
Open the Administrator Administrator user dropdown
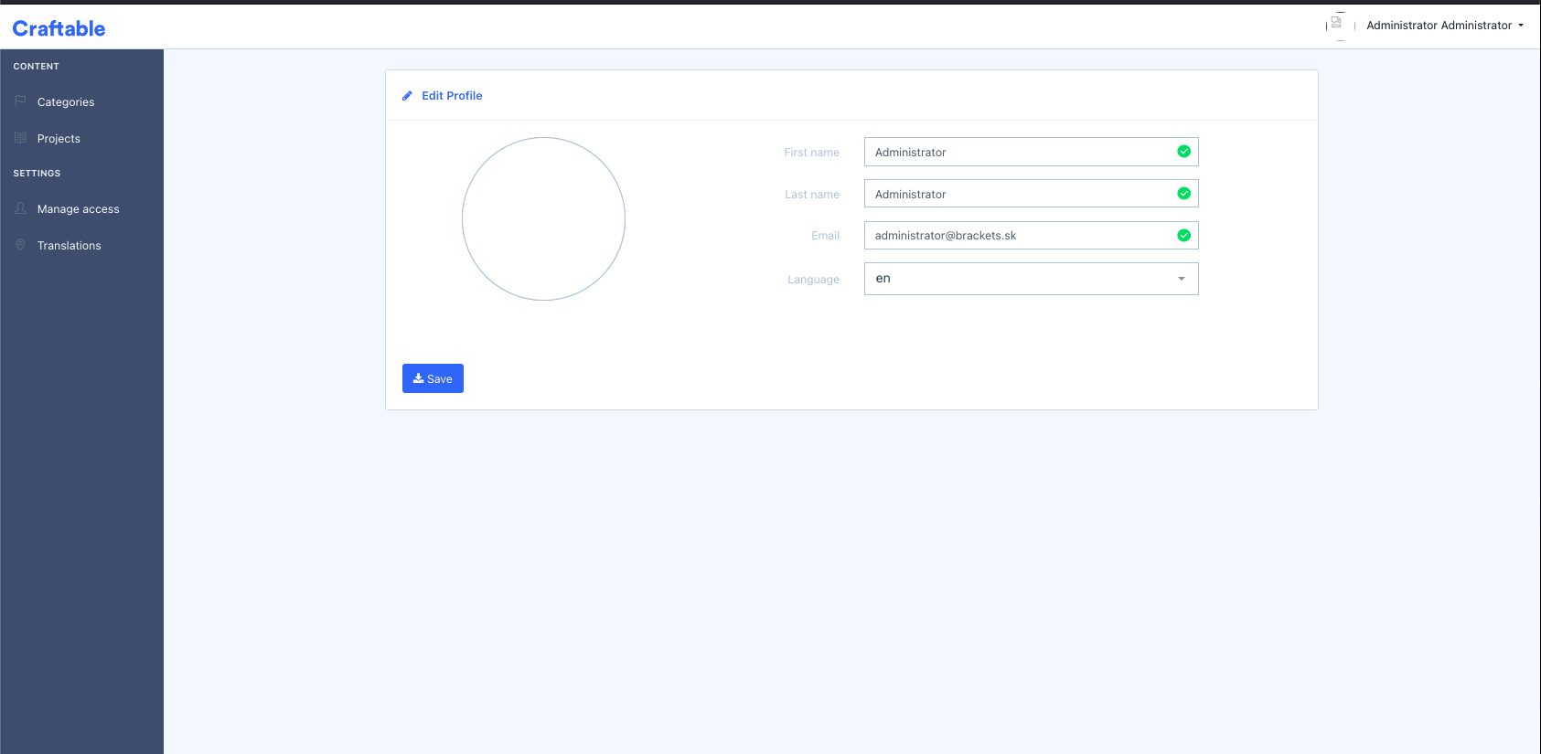[1445, 26]
